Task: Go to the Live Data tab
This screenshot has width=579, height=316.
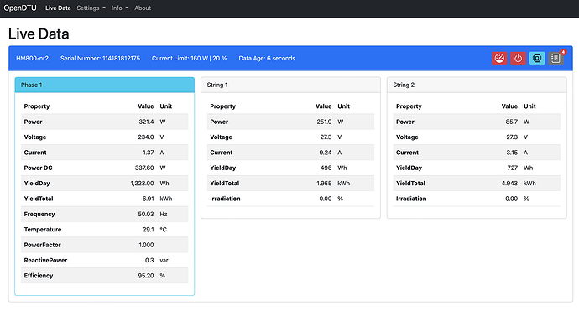Action: click(58, 8)
